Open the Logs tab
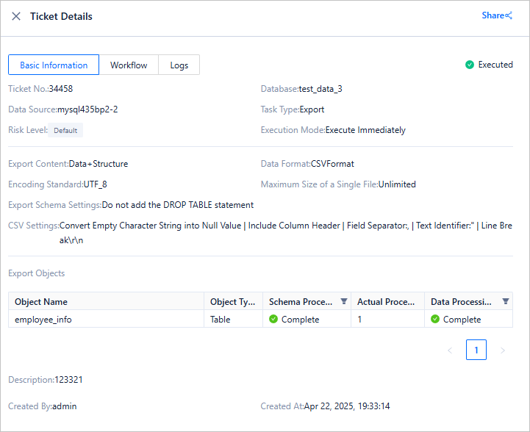 click(x=179, y=65)
